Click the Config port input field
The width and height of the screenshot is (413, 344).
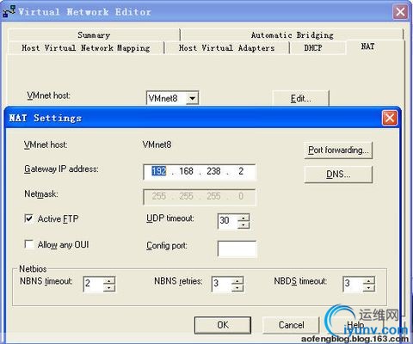pos(237,249)
